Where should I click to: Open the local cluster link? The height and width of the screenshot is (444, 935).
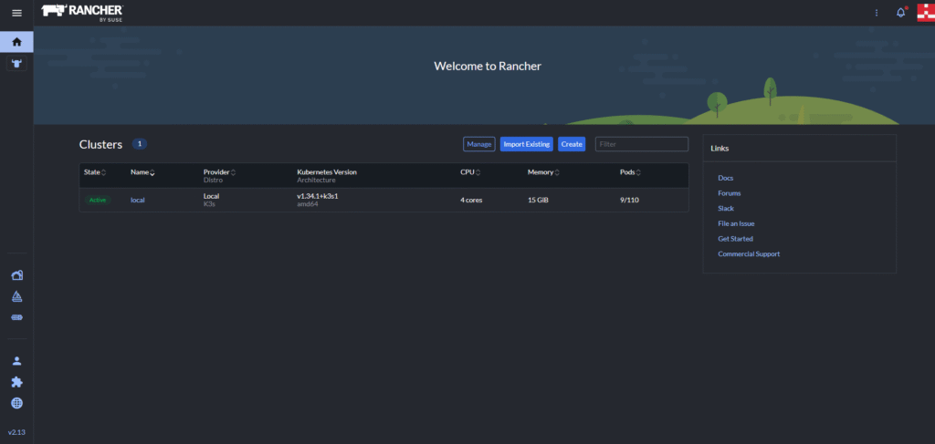click(138, 200)
